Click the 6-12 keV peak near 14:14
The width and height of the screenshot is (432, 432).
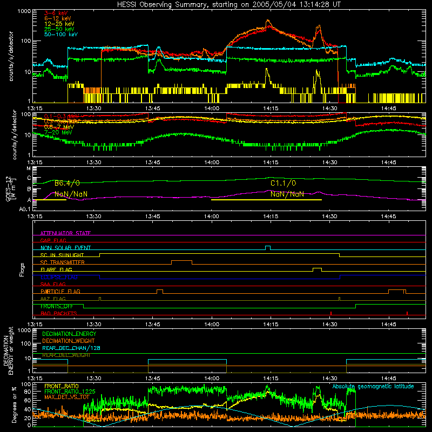[x=267, y=21]
